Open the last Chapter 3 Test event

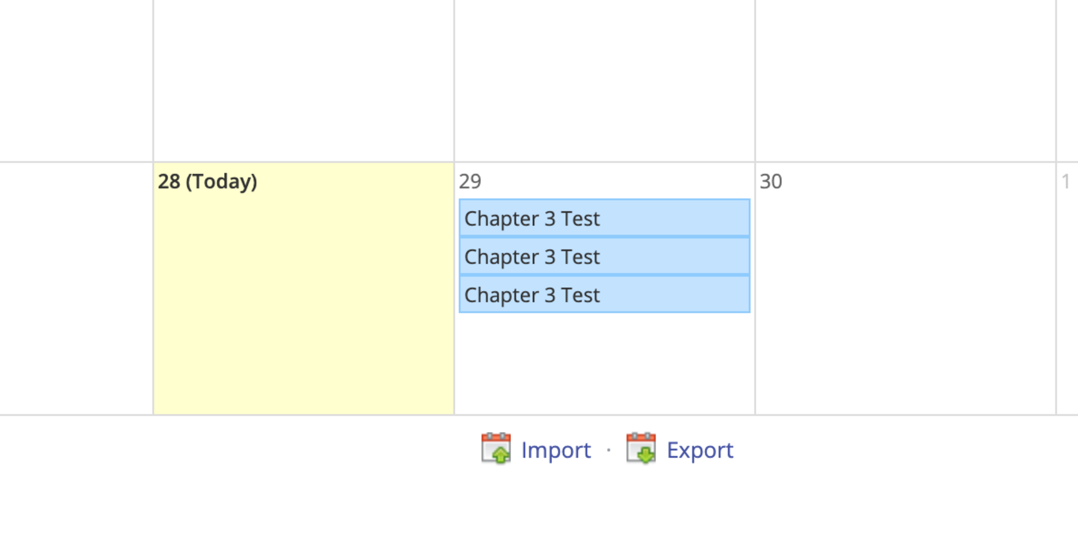(x=604, y=295)
